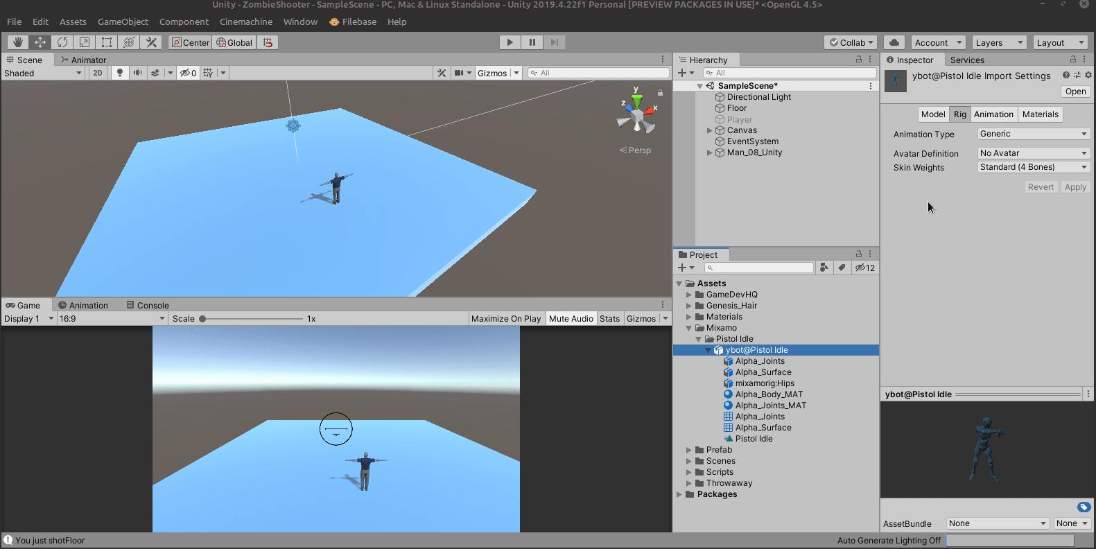Expand the GameDevHQ folder
Viewport: 1096px width, 549px height.
(x=689, y=295)
